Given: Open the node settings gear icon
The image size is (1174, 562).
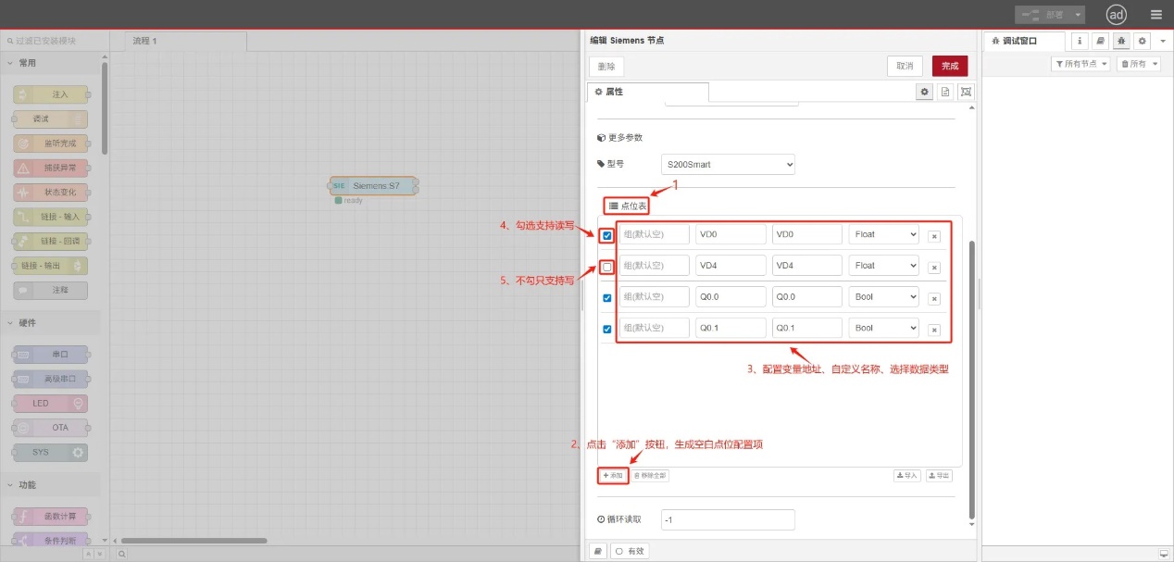Looking at the screenshot, I should point(924,92).
